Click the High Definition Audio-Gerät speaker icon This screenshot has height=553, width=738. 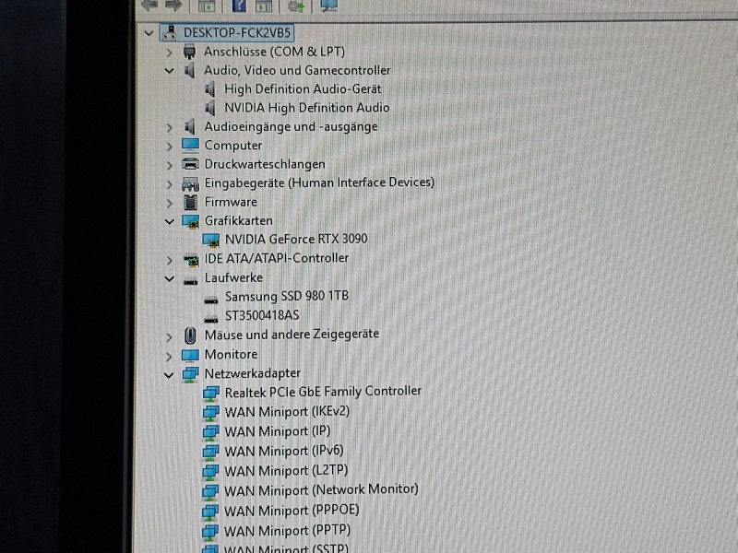point(210,89)
